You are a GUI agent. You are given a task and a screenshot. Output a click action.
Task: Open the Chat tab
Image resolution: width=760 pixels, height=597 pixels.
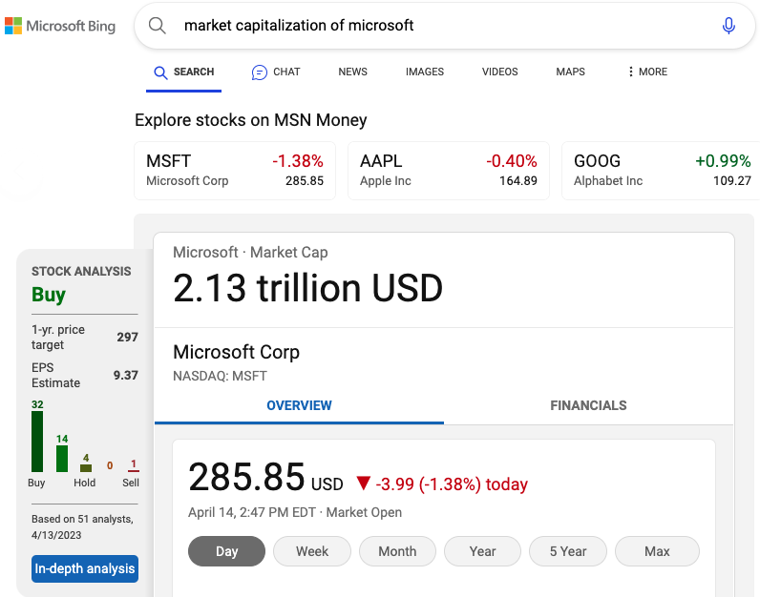click(276, 72)
